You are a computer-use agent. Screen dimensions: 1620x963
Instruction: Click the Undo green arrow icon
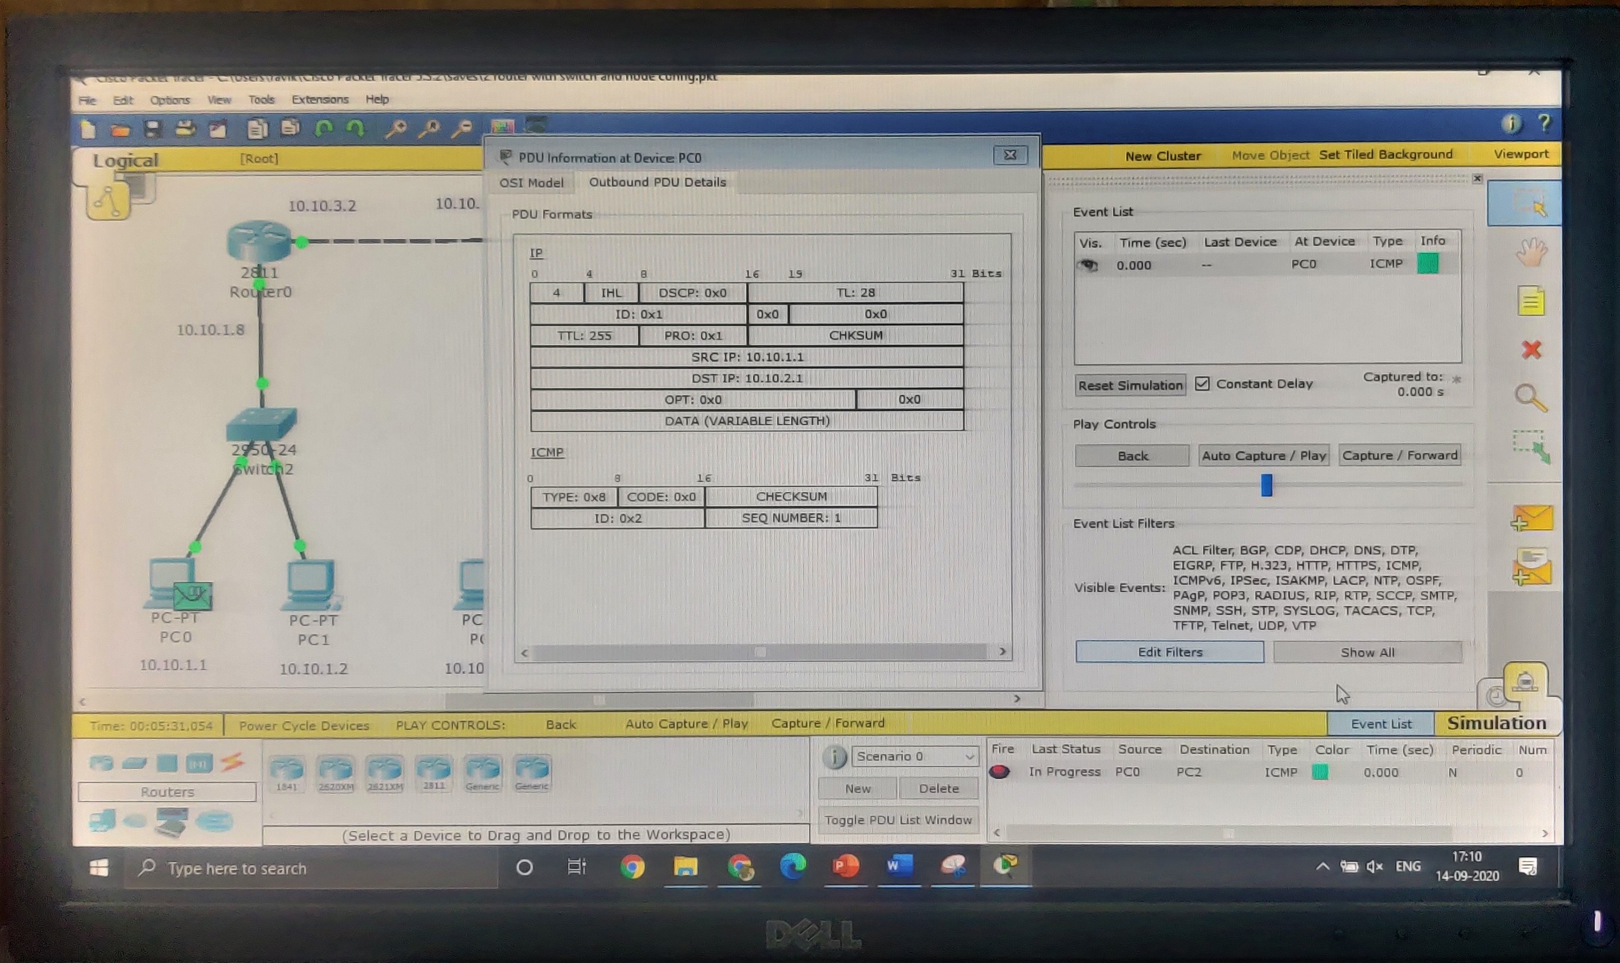tap(324, 128)
